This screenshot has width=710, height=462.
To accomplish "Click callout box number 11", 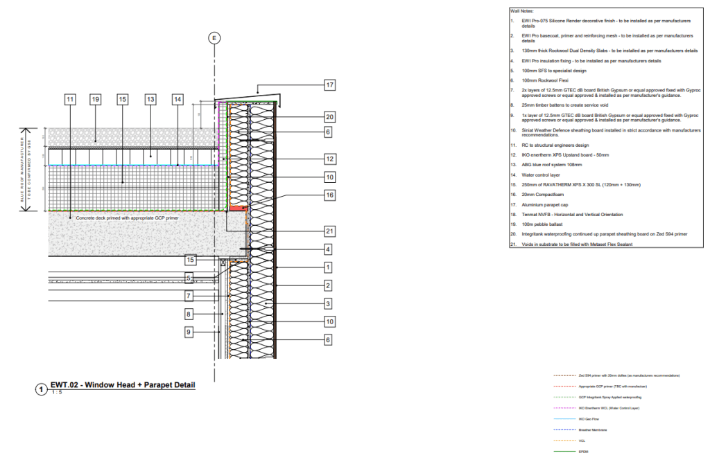I will tap(69, 100).
